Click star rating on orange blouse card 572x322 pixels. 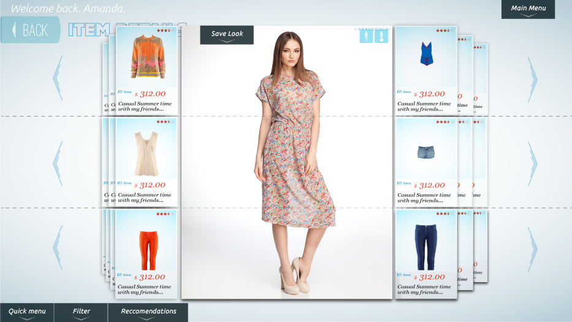pyautogui.click(x=166, y=31)
